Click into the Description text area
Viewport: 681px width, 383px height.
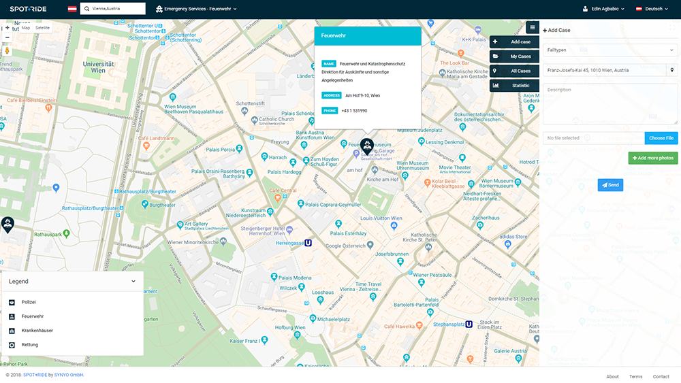(x=609, y=104)
